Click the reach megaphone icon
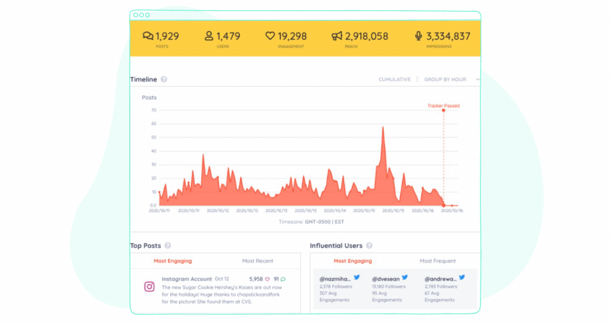Screen dimensions: 610x324 click(337, 36)
